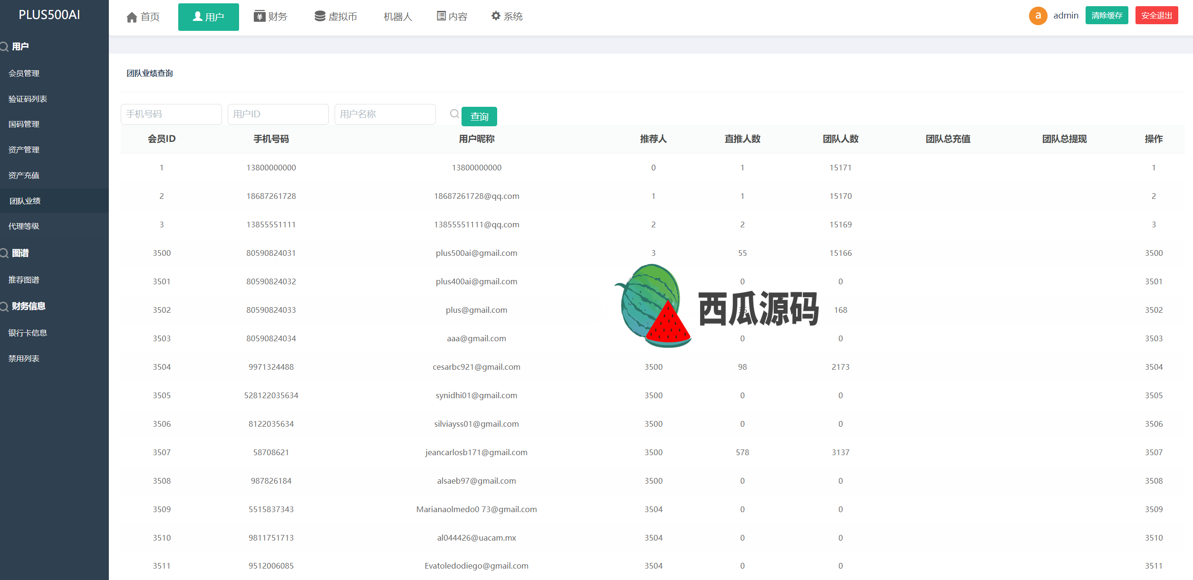Click the 安全退出 logout button
Screen dimensions: 1193x580
click(1156, 15)
